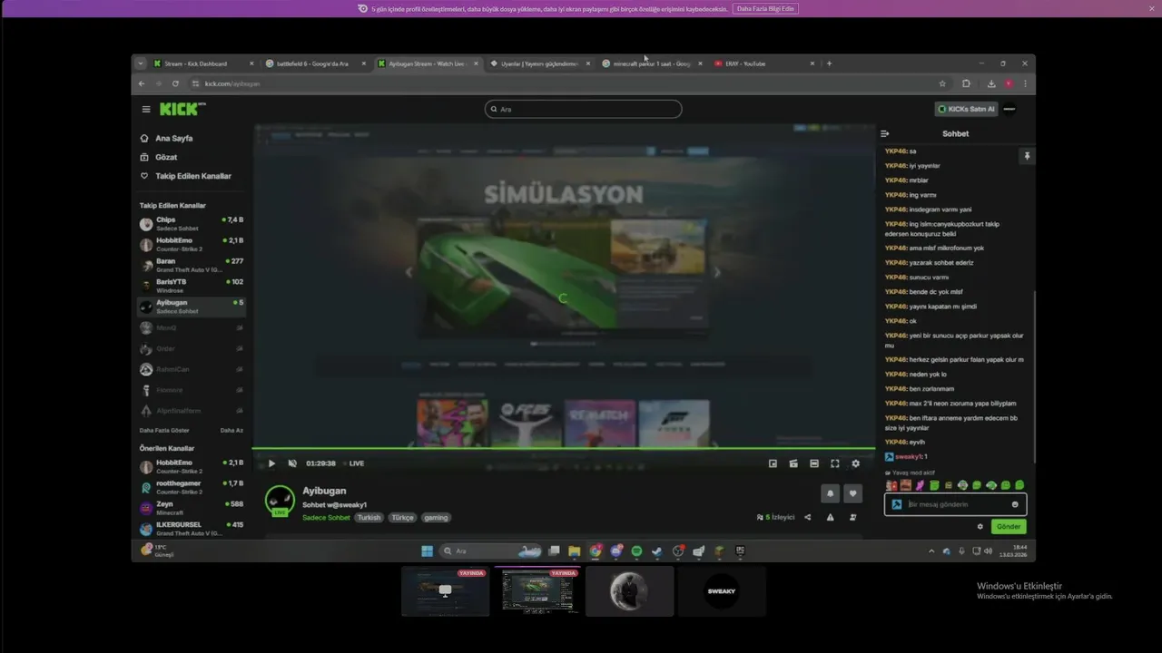Send the chat message with Gönder

[1009, 526]
